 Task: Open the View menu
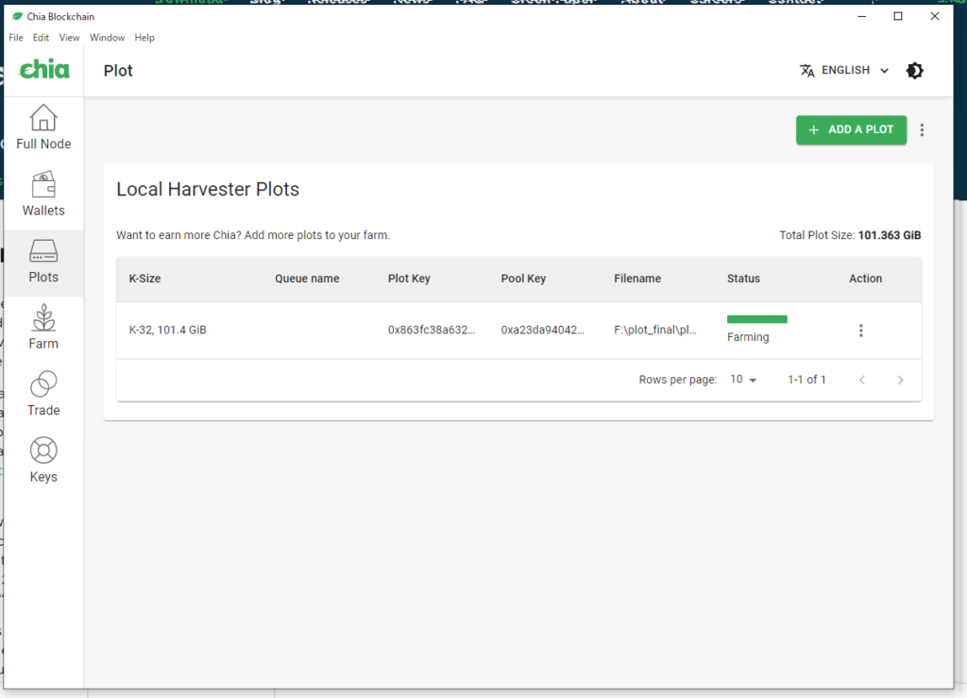69,38
